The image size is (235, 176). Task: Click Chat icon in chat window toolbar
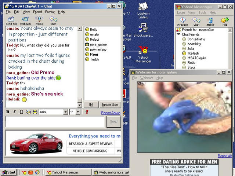coord(53,21)
